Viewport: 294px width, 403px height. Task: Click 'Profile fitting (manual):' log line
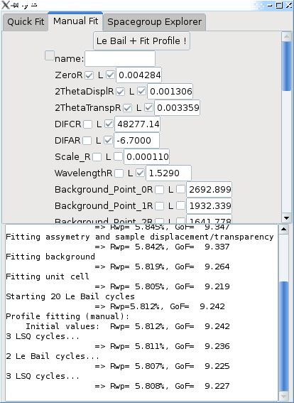point(67,316)
